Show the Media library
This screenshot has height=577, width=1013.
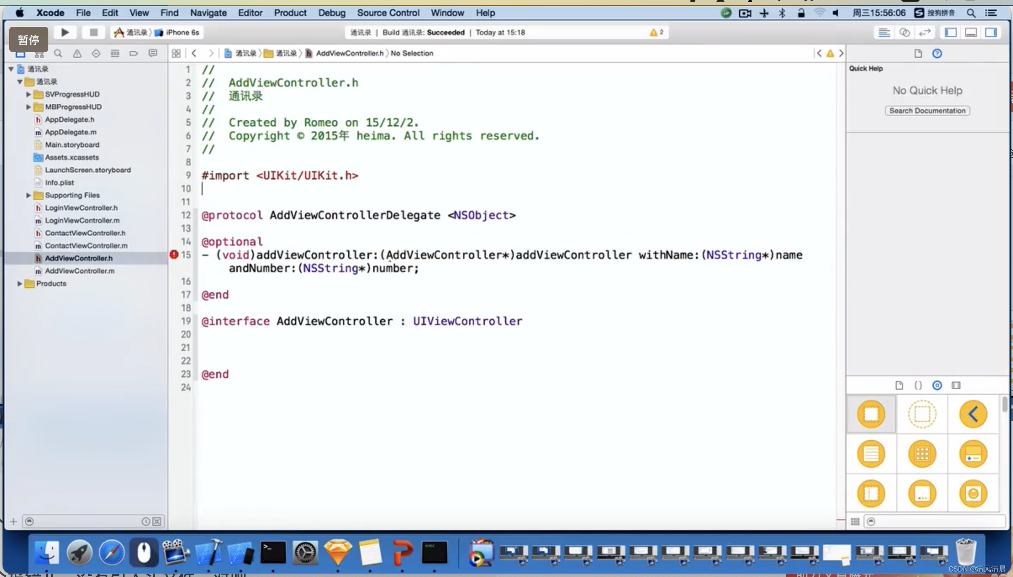click(x=956, y=385)
